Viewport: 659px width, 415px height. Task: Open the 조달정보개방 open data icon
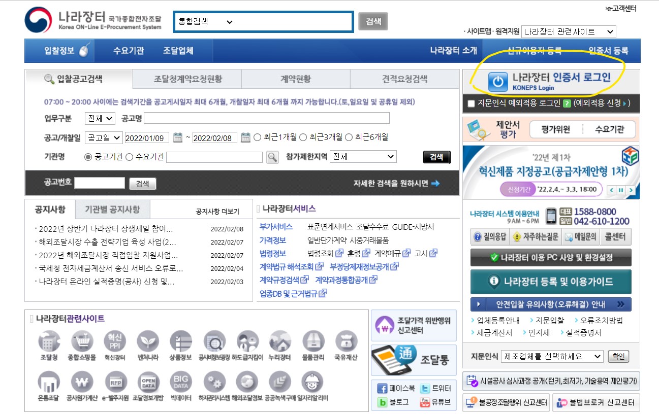click(147, 383)
